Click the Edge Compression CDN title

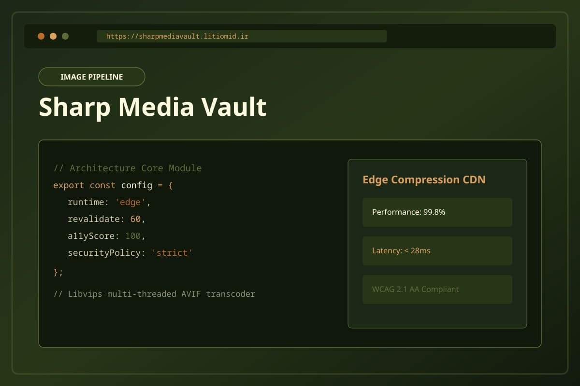click(424, 179)
